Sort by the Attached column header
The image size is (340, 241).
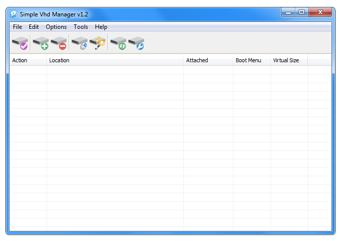click(208, 60)
